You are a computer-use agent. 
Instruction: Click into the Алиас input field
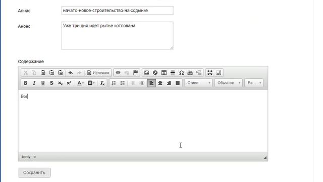click(117, 11)
